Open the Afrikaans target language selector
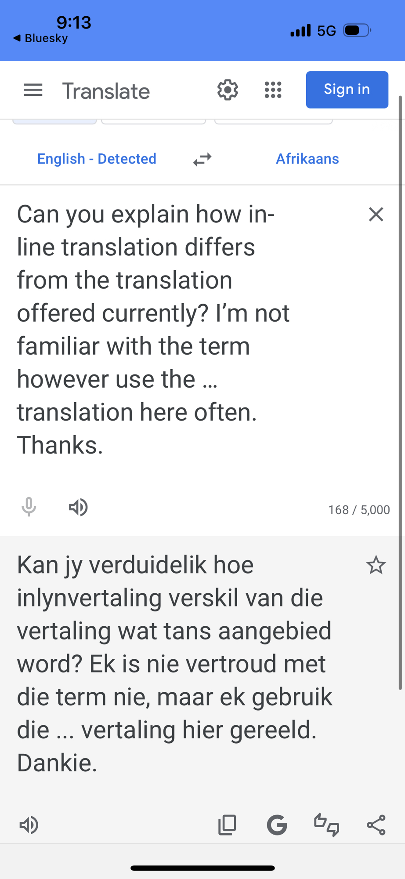This screenshot has width=405, height=879. (307, 159)
